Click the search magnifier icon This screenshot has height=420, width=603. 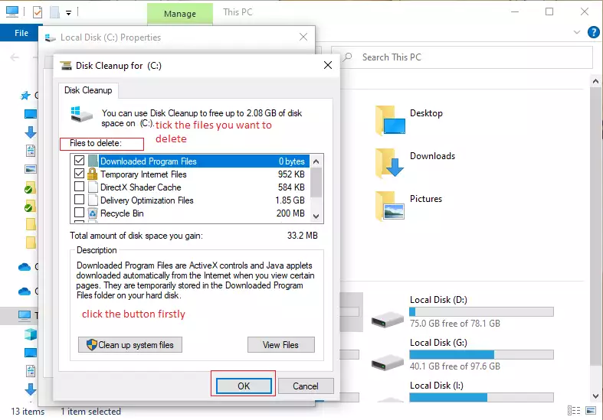pyautogui.click(x=348, y=57)
